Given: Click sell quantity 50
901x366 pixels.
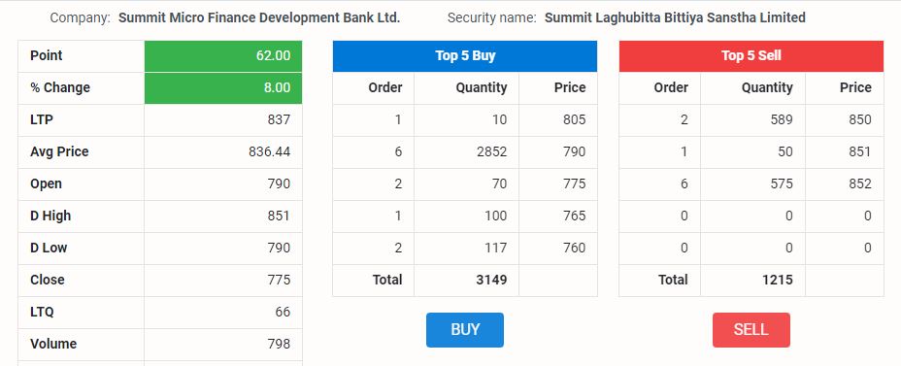Looking at the screenshot, I should click(785, 151).
